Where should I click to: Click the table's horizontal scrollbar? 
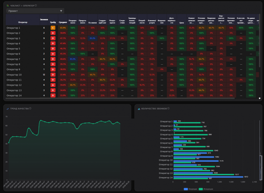click(x=120, y=98)
